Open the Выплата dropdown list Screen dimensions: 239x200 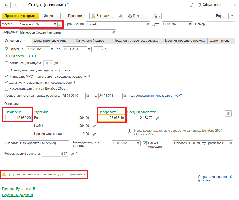click(67, 143)
